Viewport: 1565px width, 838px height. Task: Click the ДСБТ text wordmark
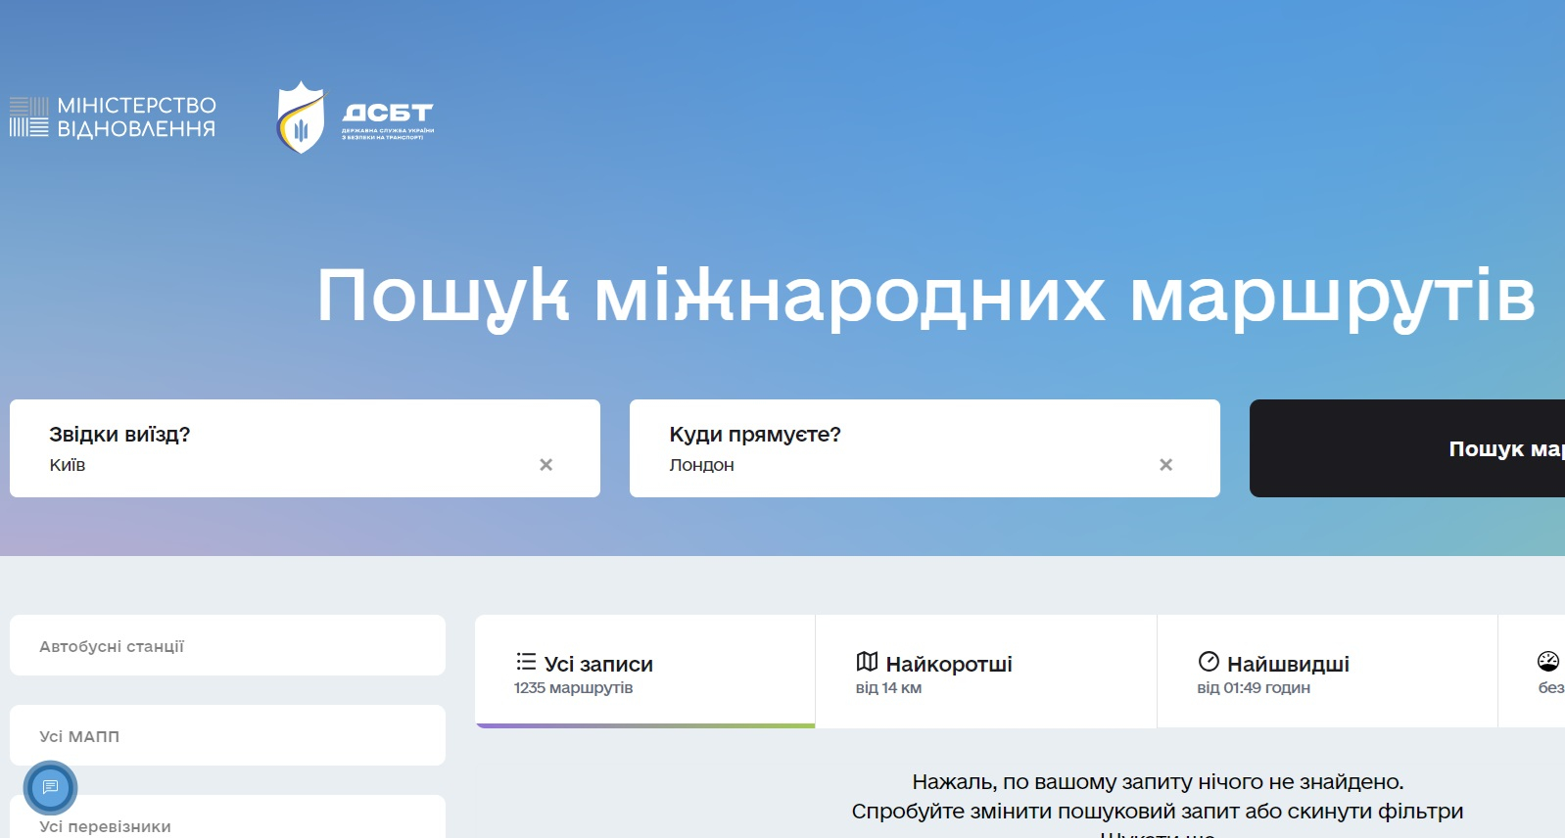tap(387, 116)
